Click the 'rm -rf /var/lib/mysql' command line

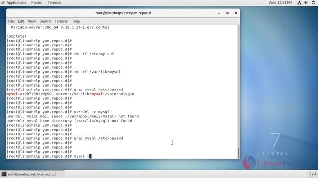[64, 72]
